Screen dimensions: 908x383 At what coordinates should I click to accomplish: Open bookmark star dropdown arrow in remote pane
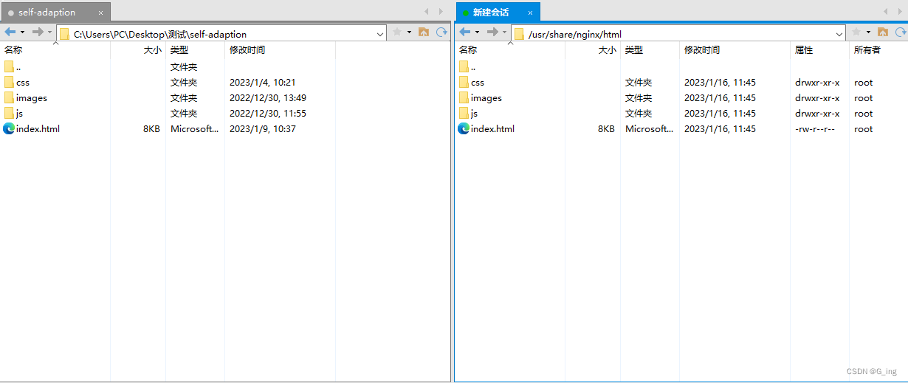(x=868, y=32)
